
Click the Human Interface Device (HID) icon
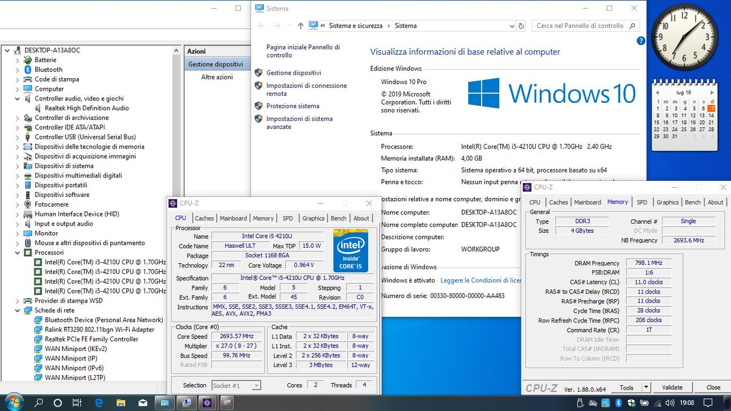[x=27, y=214]
